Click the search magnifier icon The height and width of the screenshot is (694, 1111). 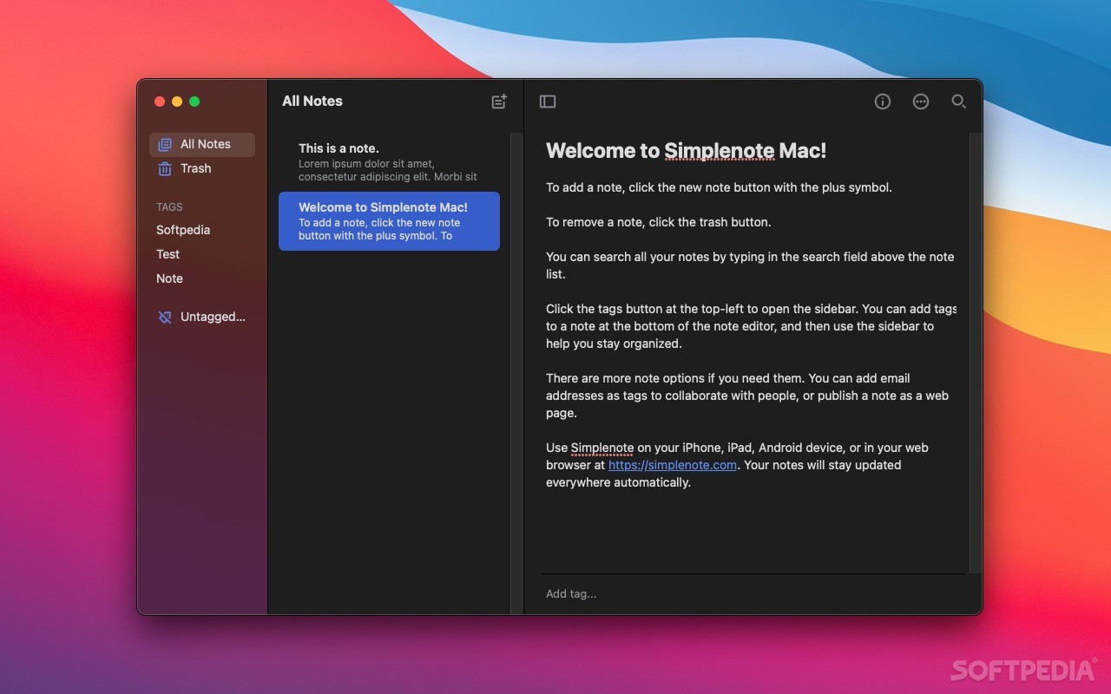[958, 101]
